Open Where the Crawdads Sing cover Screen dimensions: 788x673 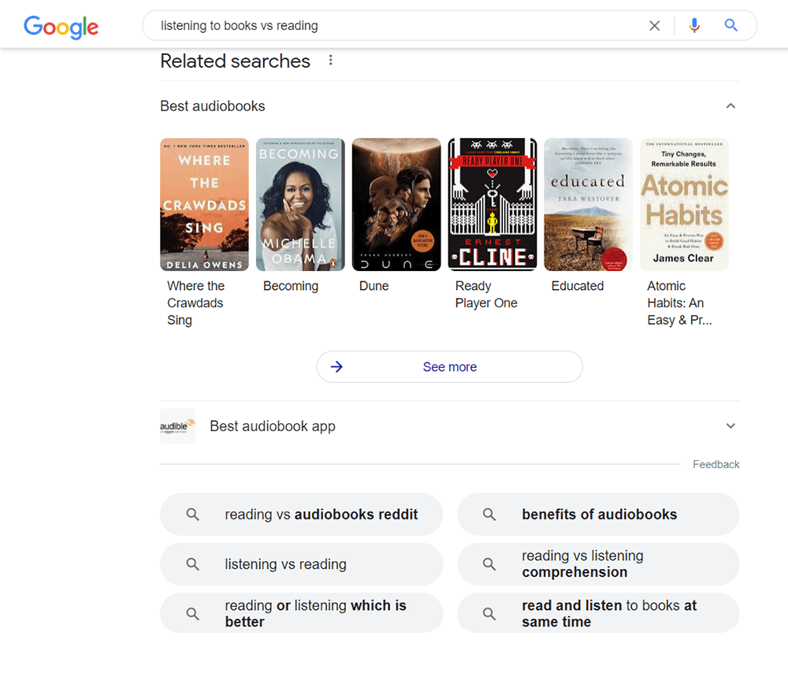coord(204,205)
